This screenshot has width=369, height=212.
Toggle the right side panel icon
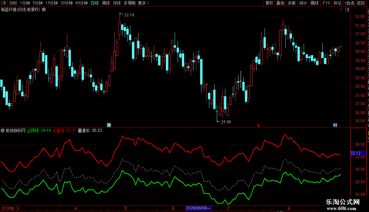347,10
